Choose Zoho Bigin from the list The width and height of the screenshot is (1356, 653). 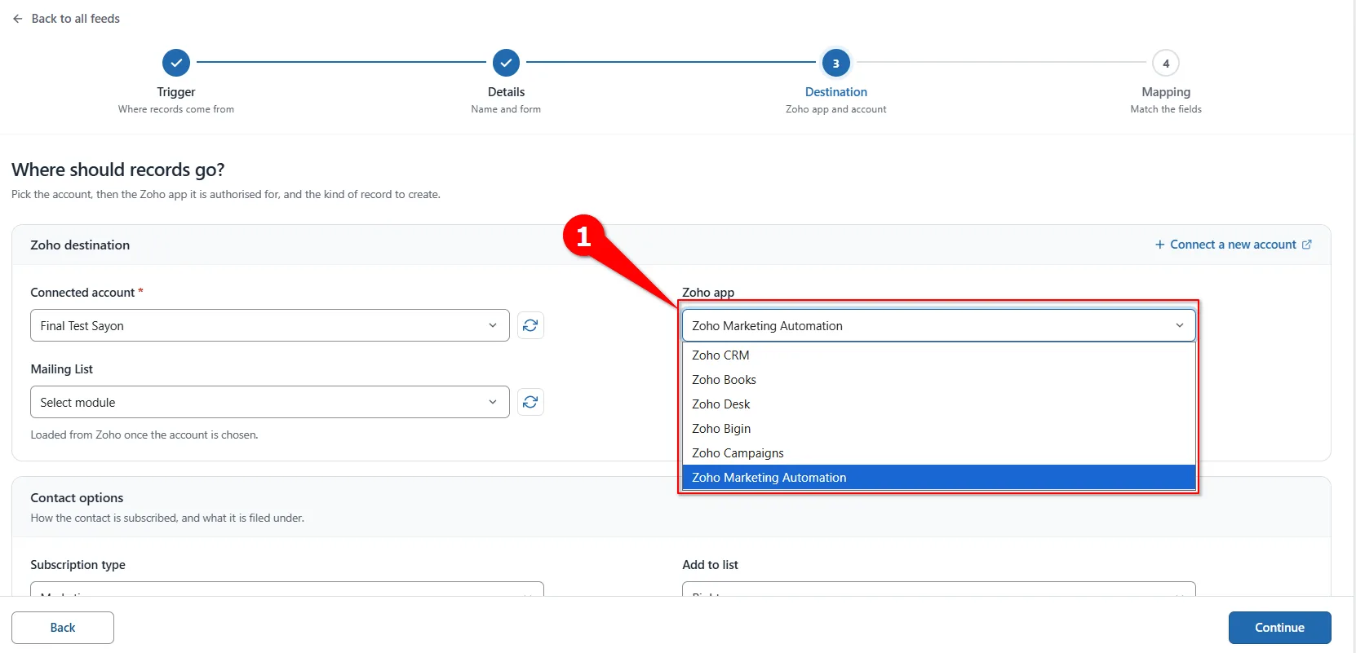tap(939, 429)
